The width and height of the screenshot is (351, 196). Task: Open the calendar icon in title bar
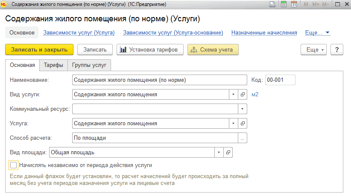294,4
